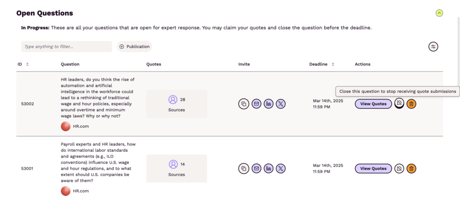Share question 53001 on X

point(281,169)
